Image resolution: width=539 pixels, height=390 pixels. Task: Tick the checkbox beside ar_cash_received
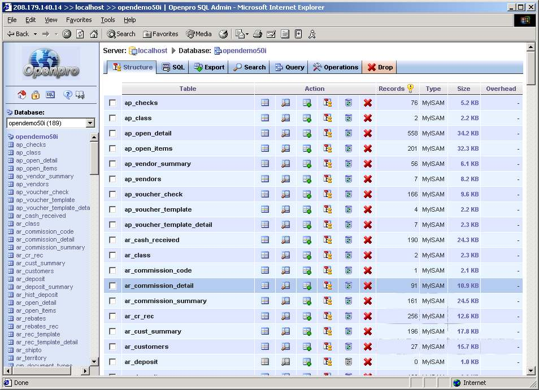[x=112, y=240]
